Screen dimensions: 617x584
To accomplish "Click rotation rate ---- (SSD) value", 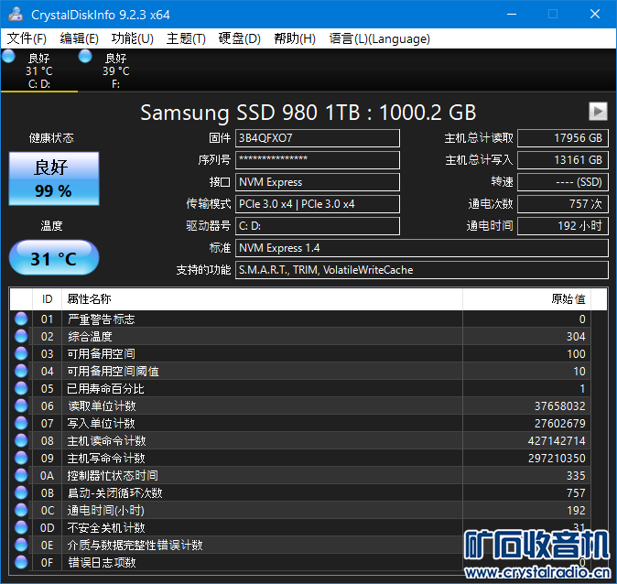I will 562,182.
